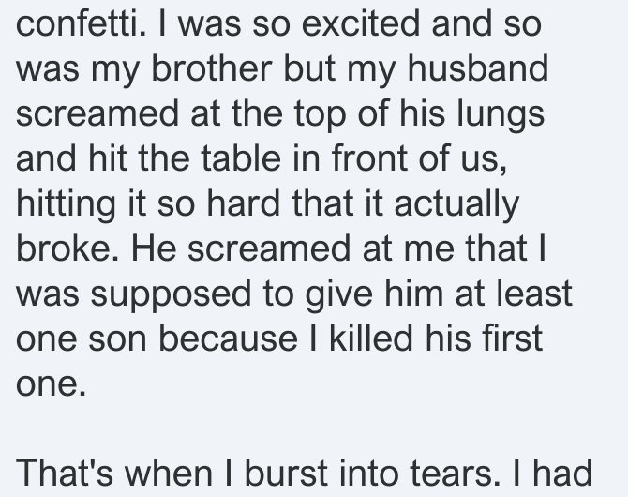Click the word "supposed" in the paragraph
The height and width of the screenshot is (497, 628).
pos(171,294)
